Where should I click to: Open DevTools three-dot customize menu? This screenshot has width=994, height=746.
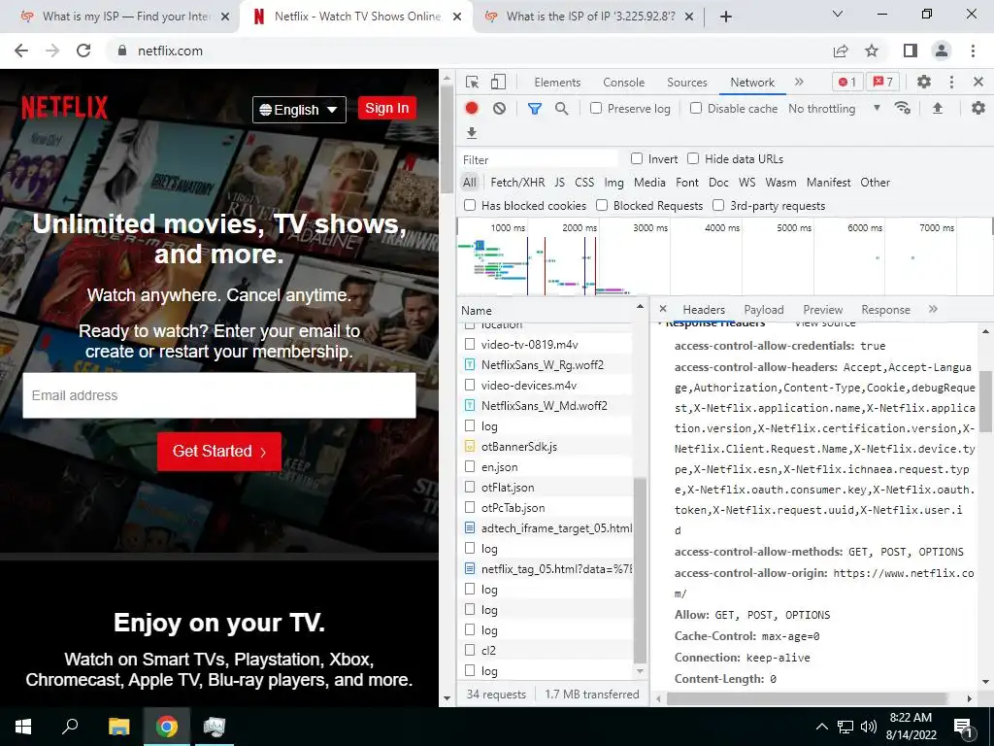(951, 82)
